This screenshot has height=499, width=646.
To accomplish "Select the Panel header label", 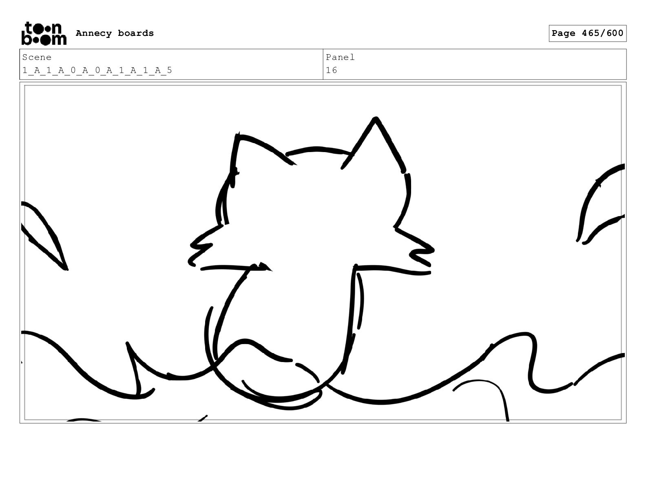I will click(x=340, y=57).
